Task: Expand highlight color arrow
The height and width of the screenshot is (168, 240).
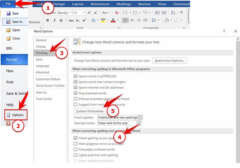Action: [x=108, y=20]
